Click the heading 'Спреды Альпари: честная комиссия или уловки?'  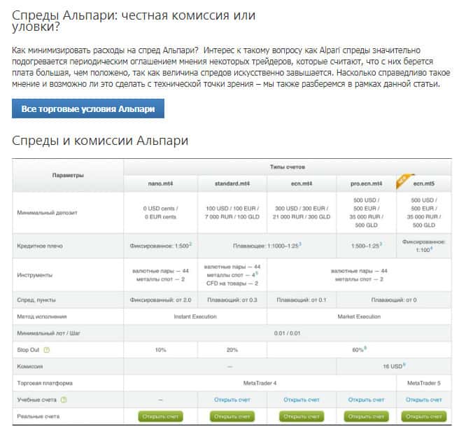(x=134, y=21)
